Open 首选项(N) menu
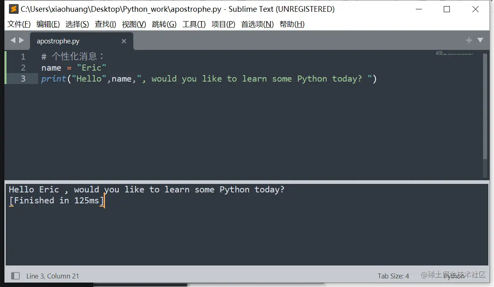 coord(257,24)
